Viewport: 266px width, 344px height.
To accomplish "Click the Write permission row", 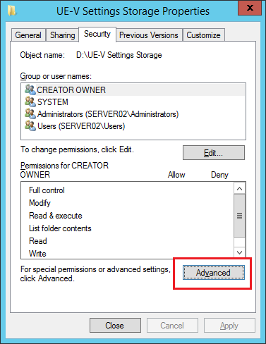I will pos(127,253).
